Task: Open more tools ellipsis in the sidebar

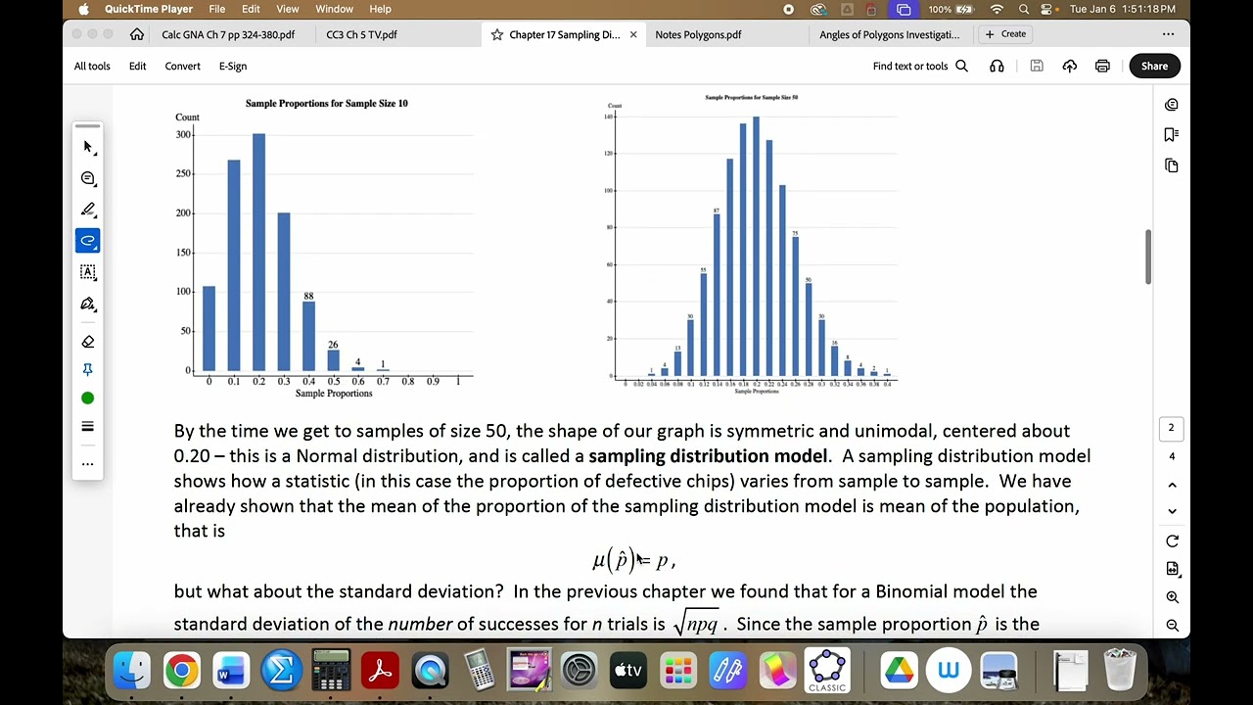Action: (88, 464)
